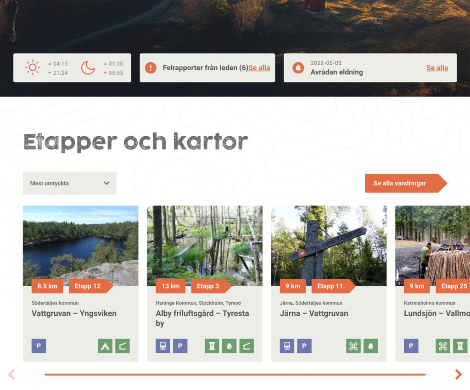Click the sun sunrise/sunset icon
This screenshot has height=390, width=470.
[x=32, y=68]
